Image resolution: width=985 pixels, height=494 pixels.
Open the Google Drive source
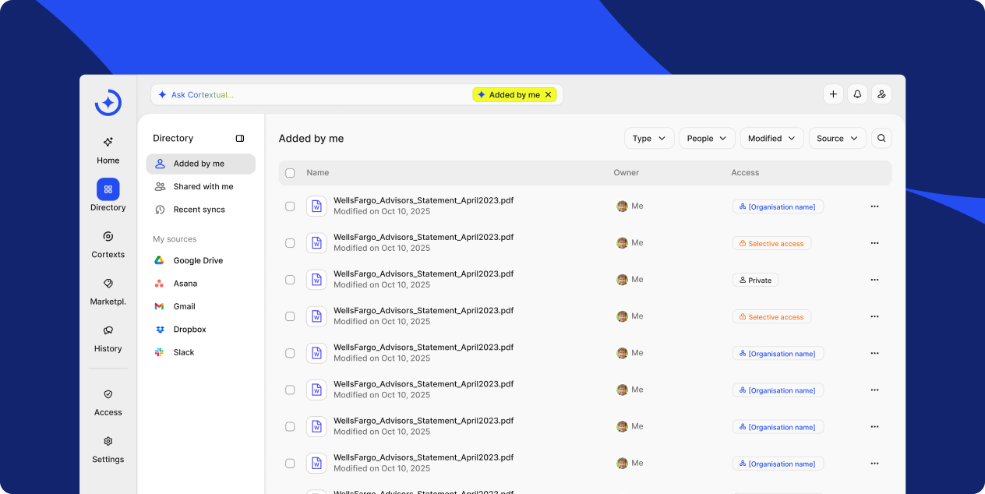pos(198,261)
